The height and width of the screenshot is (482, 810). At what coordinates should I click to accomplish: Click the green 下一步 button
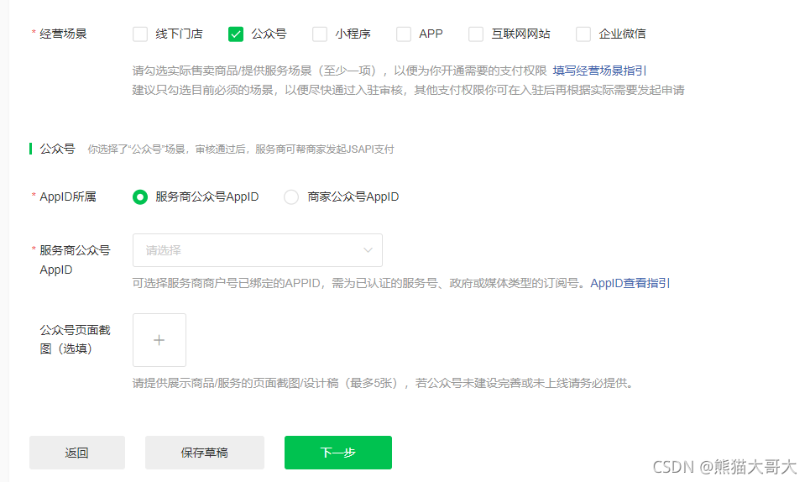click(337, 453)
